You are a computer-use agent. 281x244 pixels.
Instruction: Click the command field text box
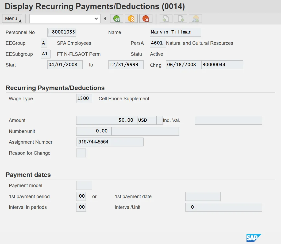tap(61, 19)
